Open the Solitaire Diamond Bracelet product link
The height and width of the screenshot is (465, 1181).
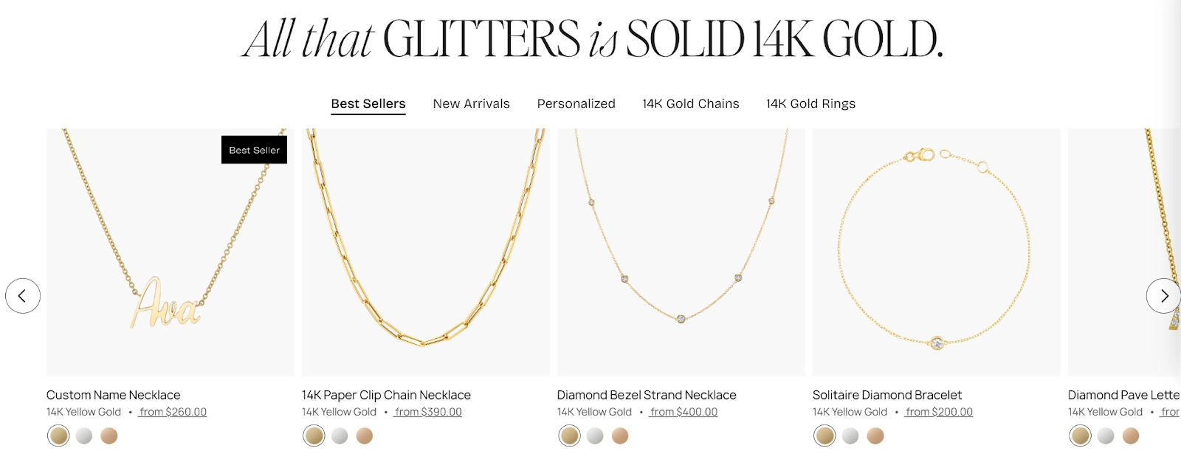887,394
